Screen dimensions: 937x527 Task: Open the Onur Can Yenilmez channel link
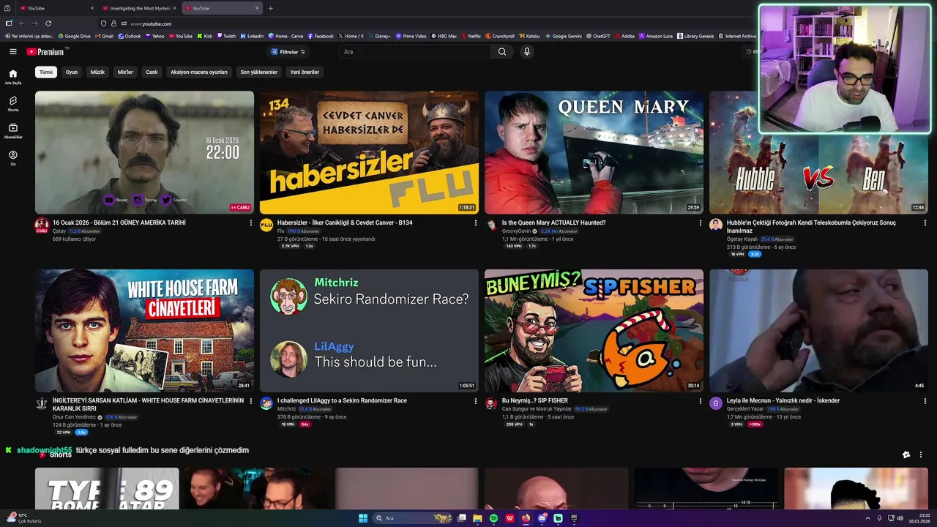tap(74, 417)
